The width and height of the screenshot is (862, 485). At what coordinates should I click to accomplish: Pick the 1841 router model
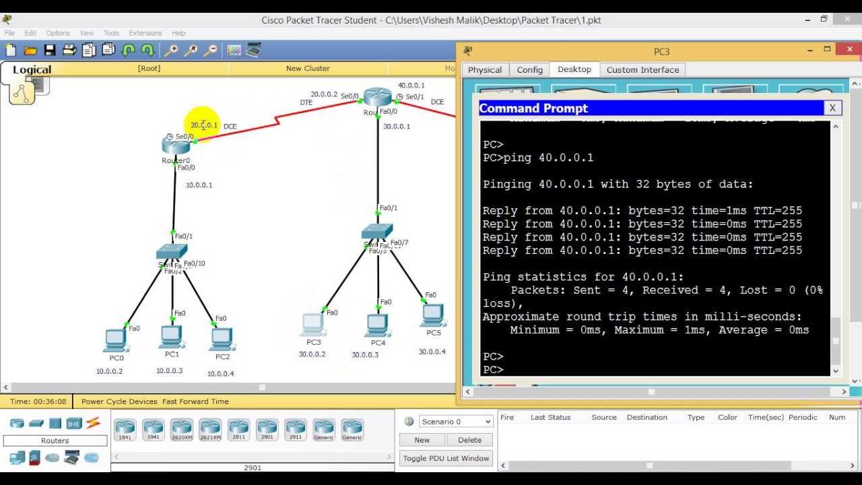click(x=125, y=429)
